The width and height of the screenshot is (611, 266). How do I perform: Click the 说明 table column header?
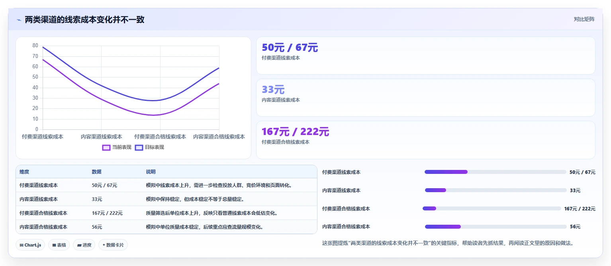pos(151,172)
